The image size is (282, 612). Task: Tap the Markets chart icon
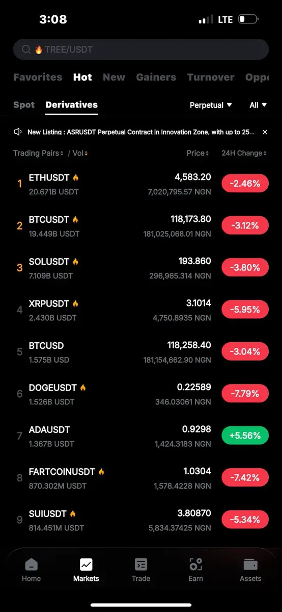[x=86, y=565]
